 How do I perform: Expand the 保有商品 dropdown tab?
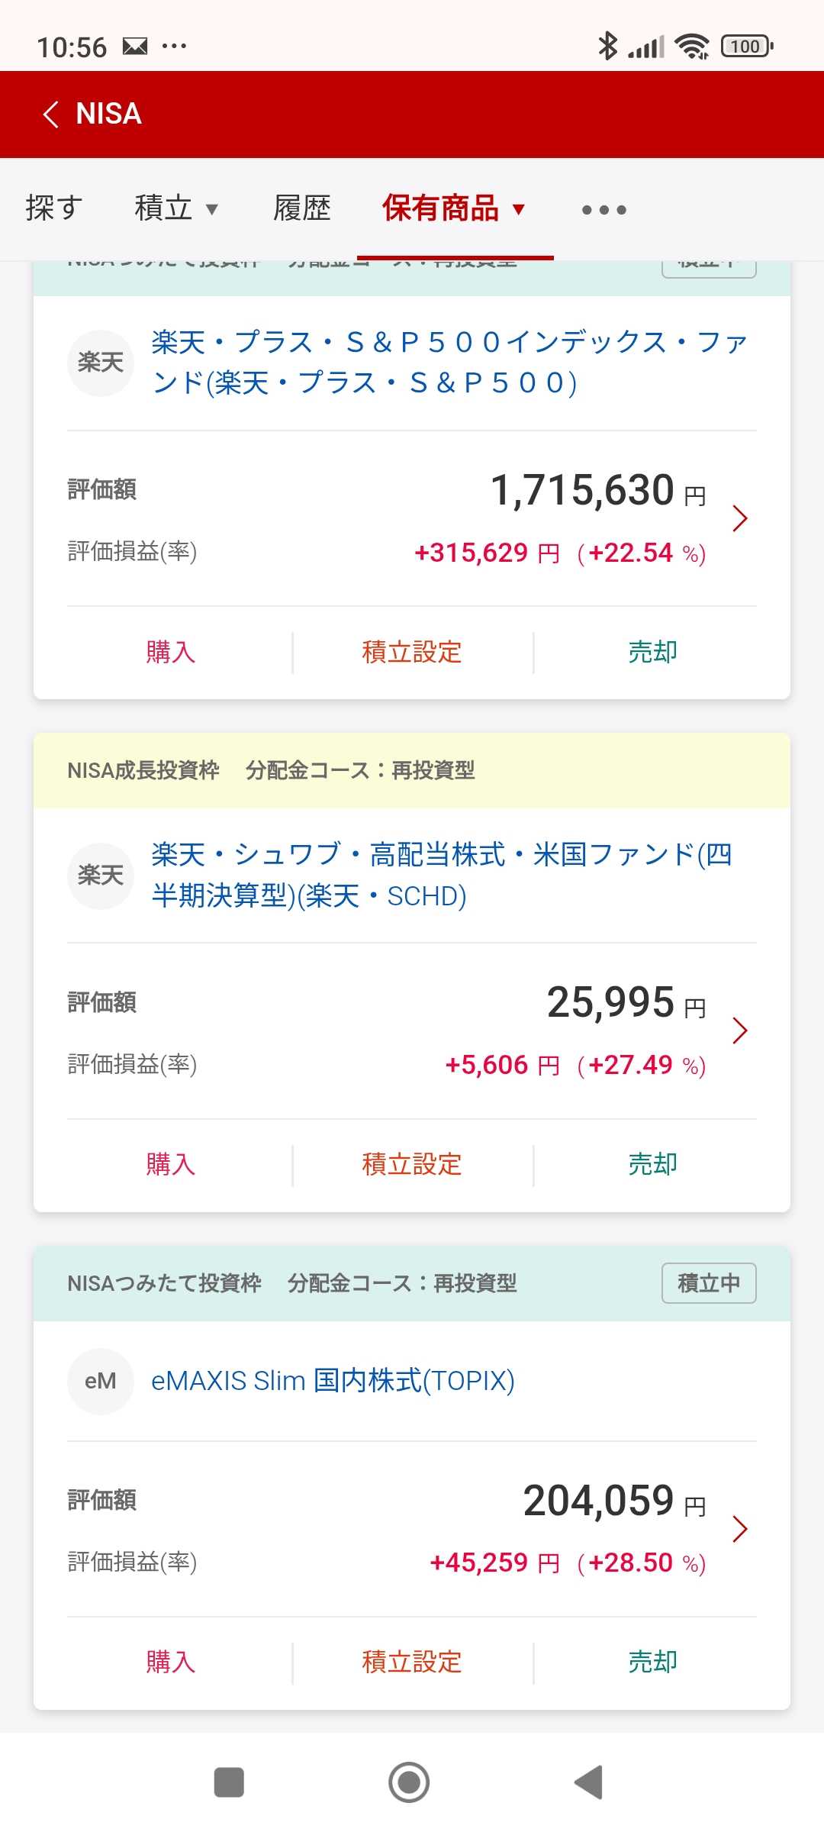pyautogui.click(x=454, y=208)
